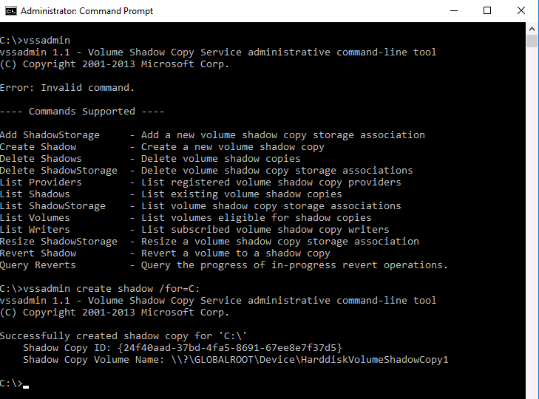Screen dimensions: 539x399
Task: Click the 'Create Shadow' command entry
Action: (x=38, y=147)
